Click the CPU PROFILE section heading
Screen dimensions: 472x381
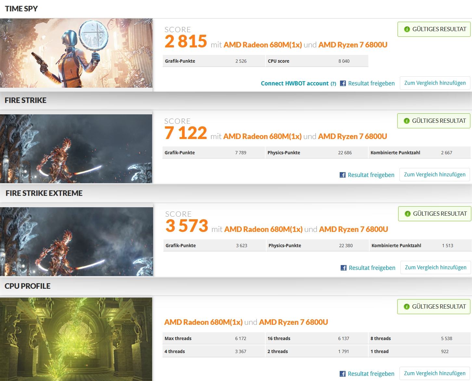click(28, 286)
